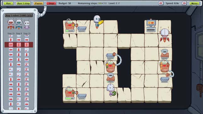Increase the game speed with the double-right arrows
Viewport: 203px width, 114px height.
click(x=184, y=3)
